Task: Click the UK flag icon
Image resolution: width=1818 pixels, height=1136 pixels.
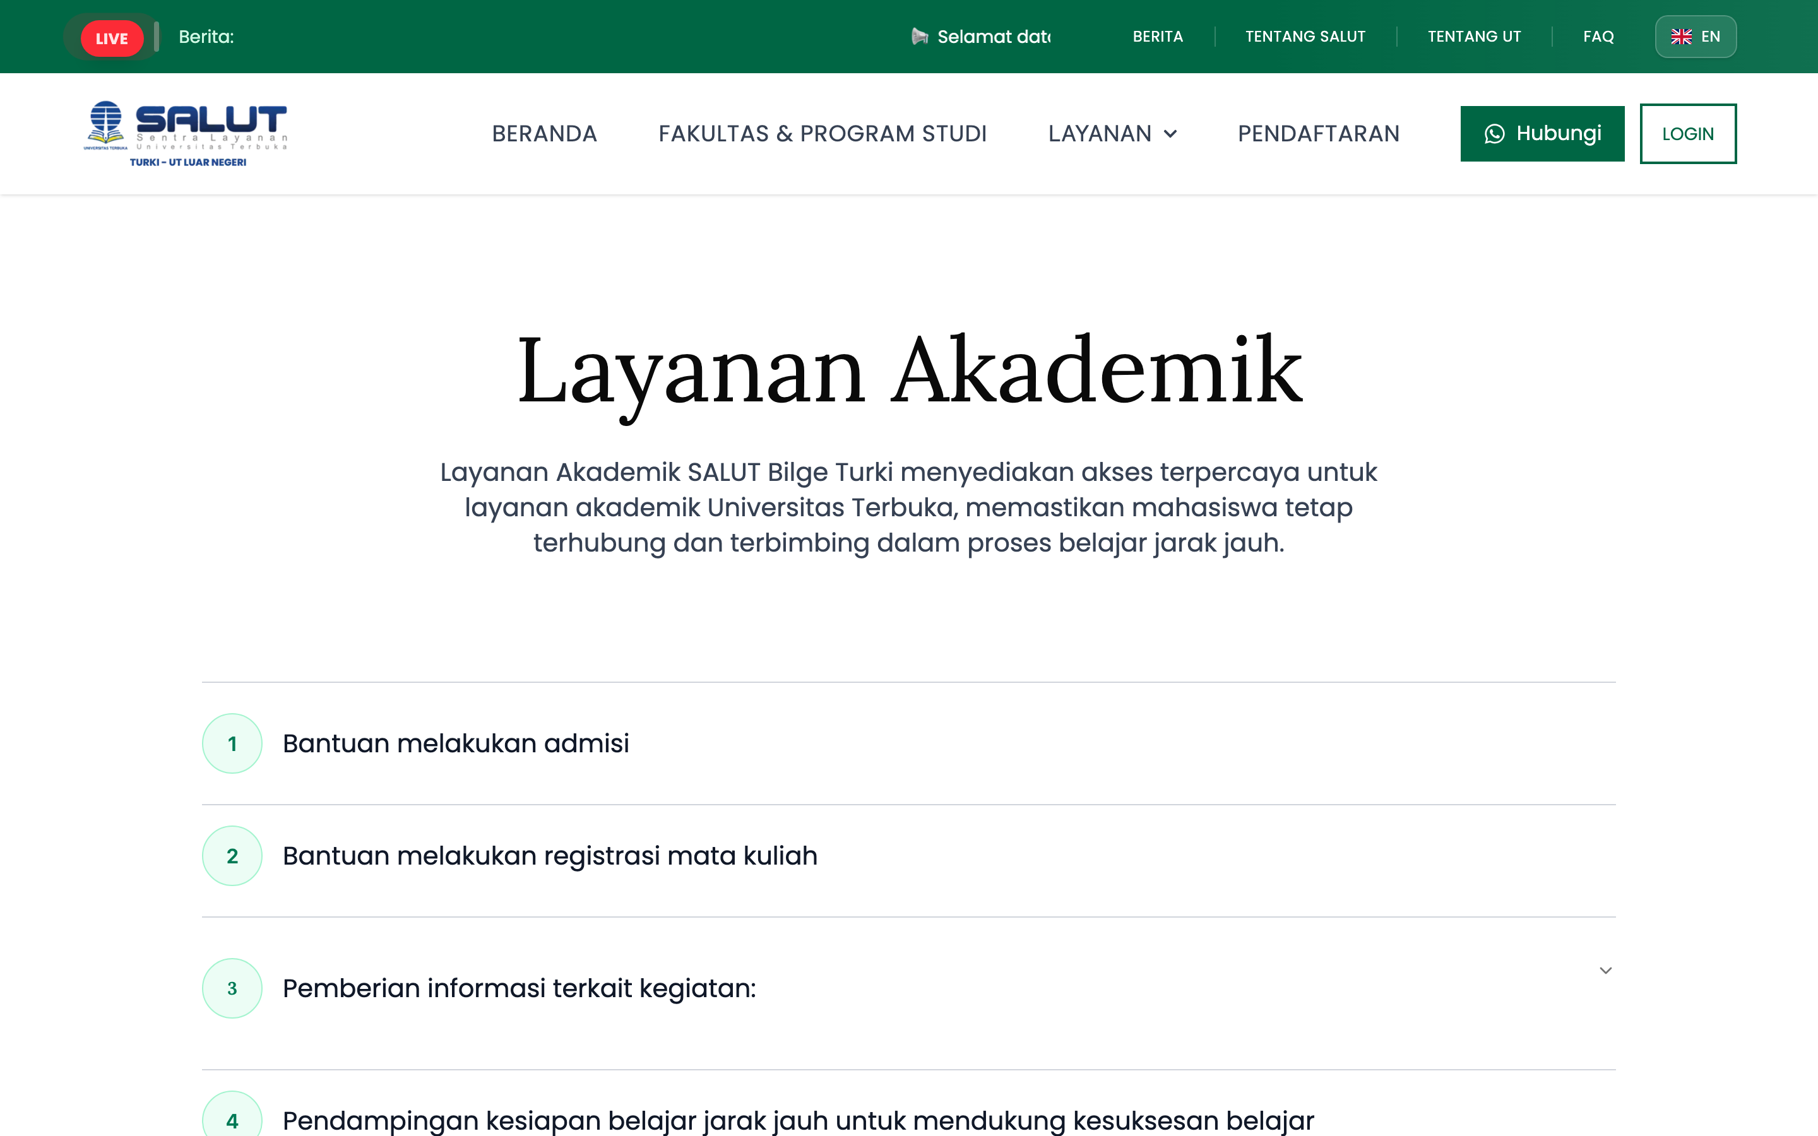Action: pyautogui.click(x=1681, y=37)
